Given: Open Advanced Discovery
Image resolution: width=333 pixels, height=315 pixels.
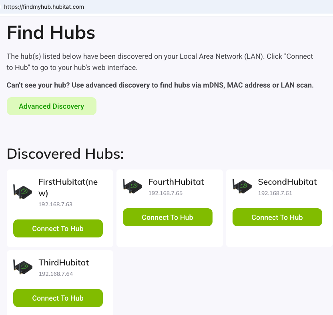Looking at the screenshot, I should coord(52,106).
